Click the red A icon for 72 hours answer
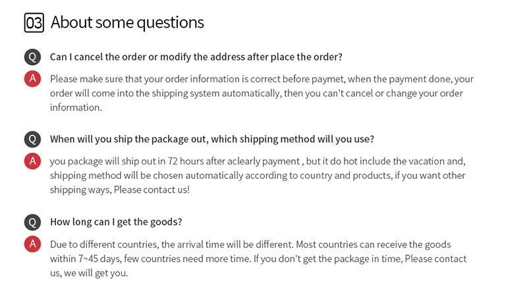This screenshot has width=527, height=294. [x=32, y=161]
